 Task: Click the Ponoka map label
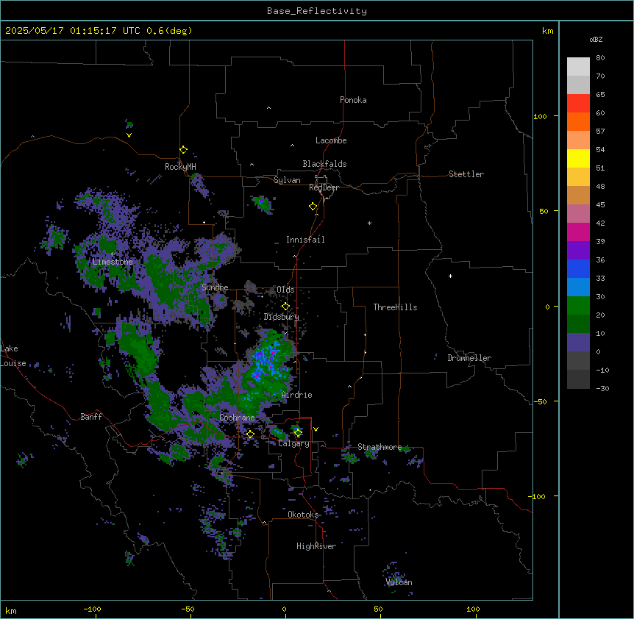coord(353,100)
